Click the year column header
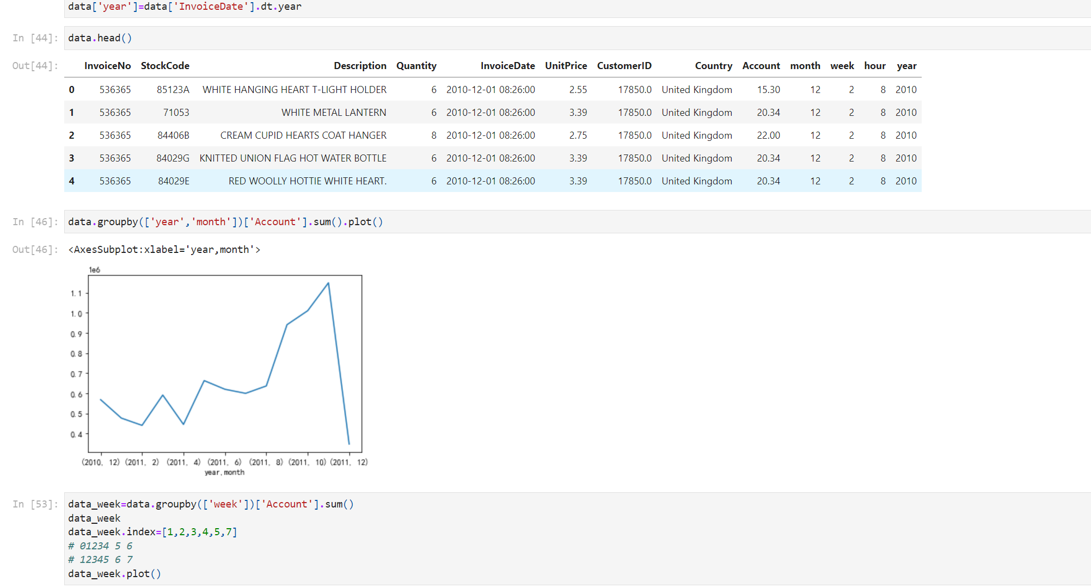The height and width of the screenshot is (588, 1091). point(906,66)
